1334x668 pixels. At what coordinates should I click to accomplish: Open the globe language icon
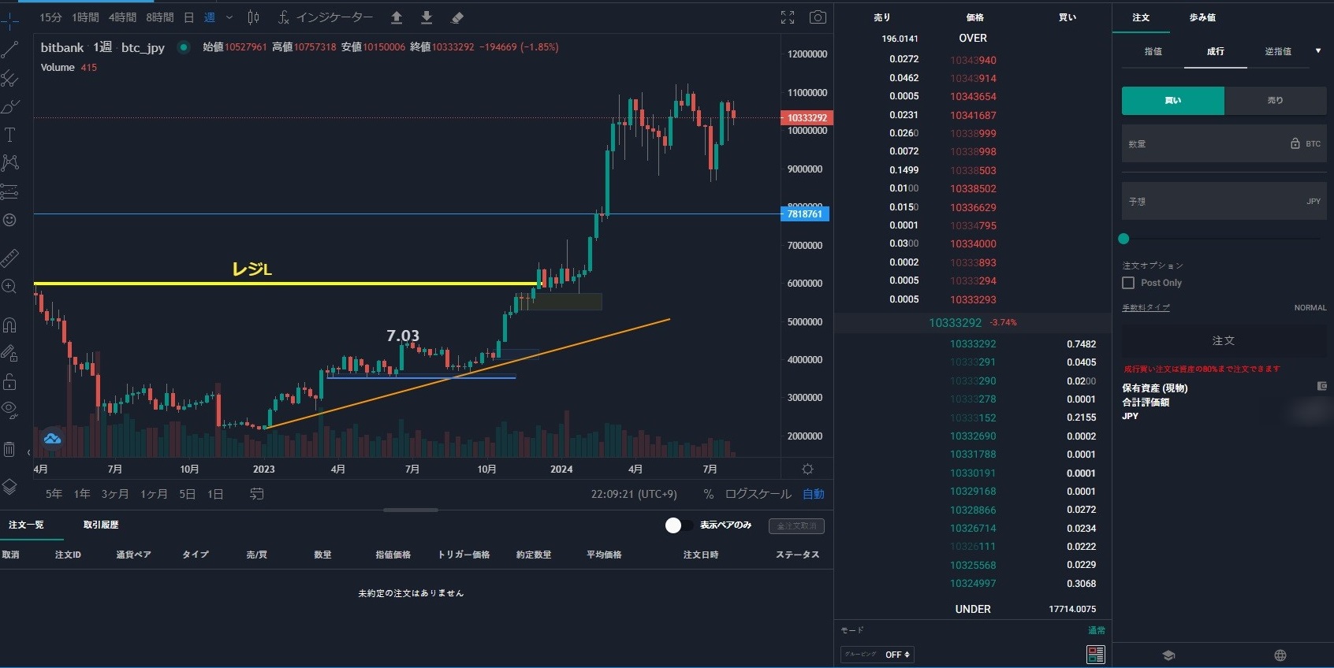tap(1280, 655)
